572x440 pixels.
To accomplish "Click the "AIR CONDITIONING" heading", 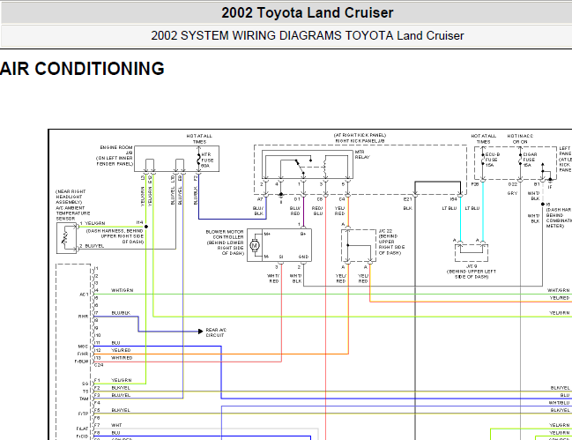I will (82, 69).
